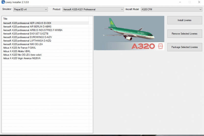Click the Install Liveries button
This screenshot has width=204, height=136.
pos(185,20)
